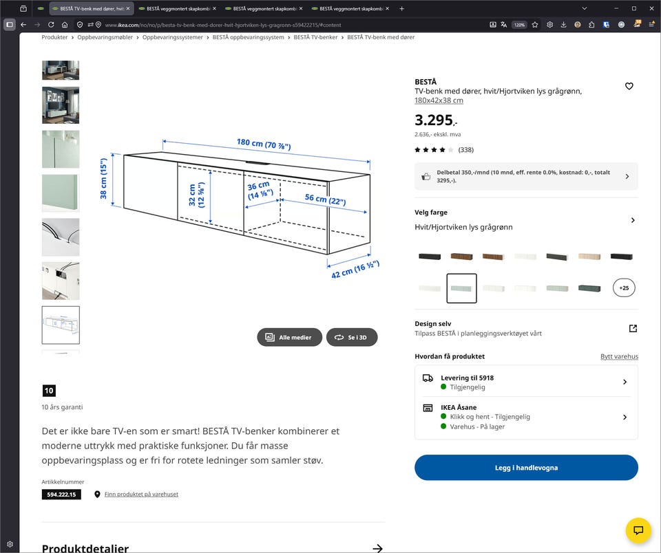Open the Firefox View icon in tab bar
This screenshot has width=661, height=553.
23,8
